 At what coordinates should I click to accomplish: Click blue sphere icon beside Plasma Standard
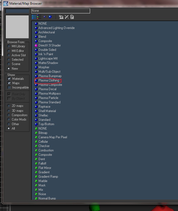coord(36,102)
